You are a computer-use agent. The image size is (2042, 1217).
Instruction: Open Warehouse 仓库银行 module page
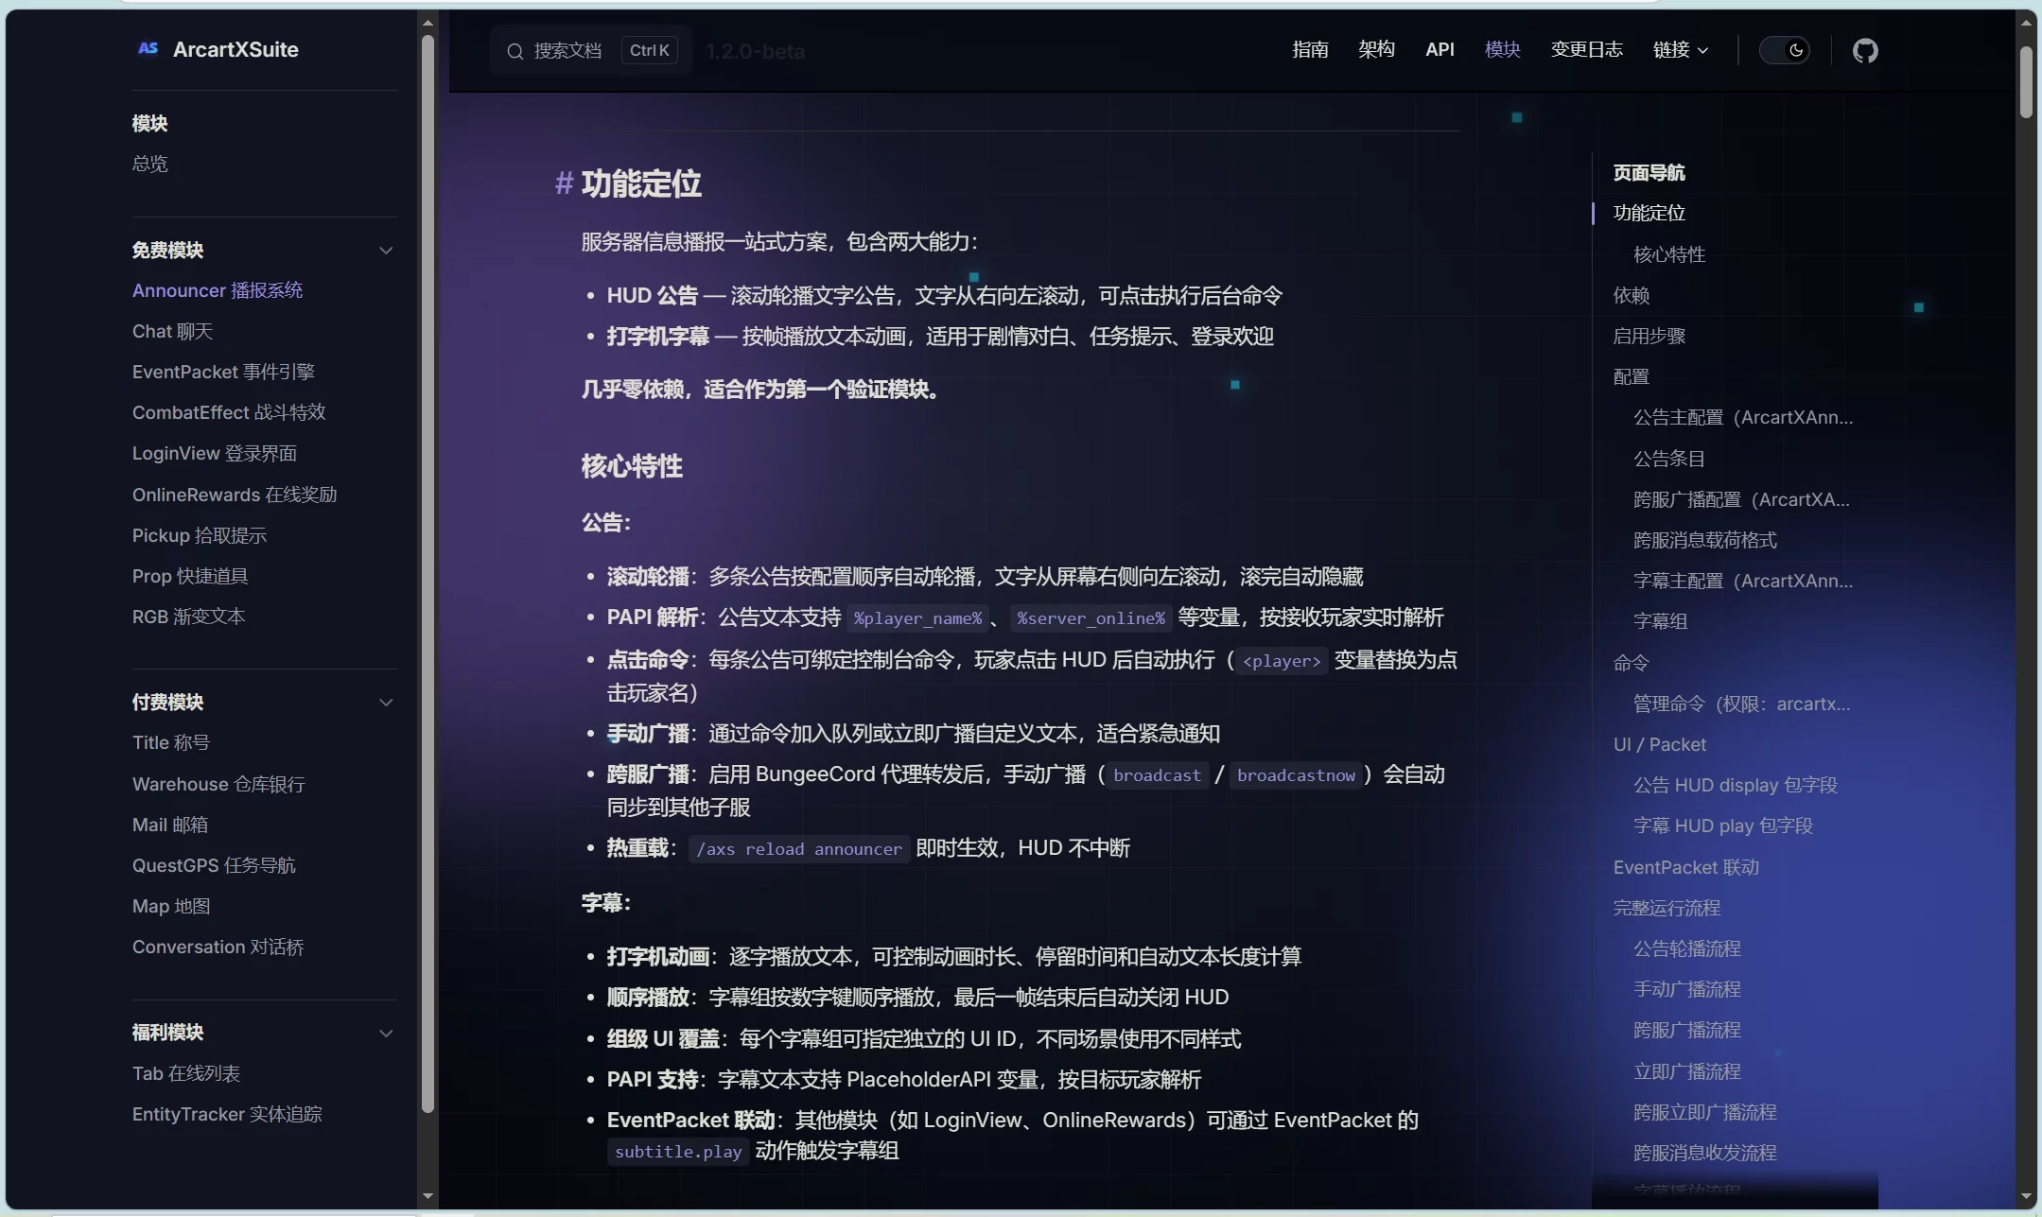click(x=218, y=784)
